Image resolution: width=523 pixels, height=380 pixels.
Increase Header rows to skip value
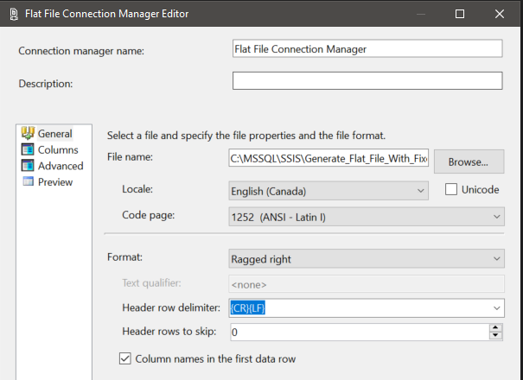coord(495,327)
